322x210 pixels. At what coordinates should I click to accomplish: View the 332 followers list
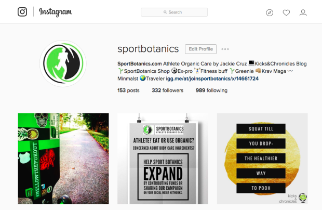(168, 90)
